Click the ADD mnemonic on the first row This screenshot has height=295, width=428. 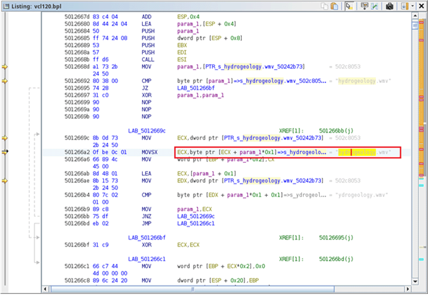click(x=147, y=17)
